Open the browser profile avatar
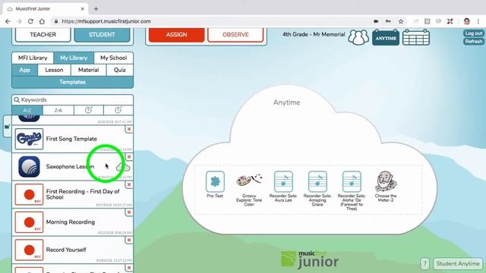Viewport: 486px width, 273px height. [467, 21]
